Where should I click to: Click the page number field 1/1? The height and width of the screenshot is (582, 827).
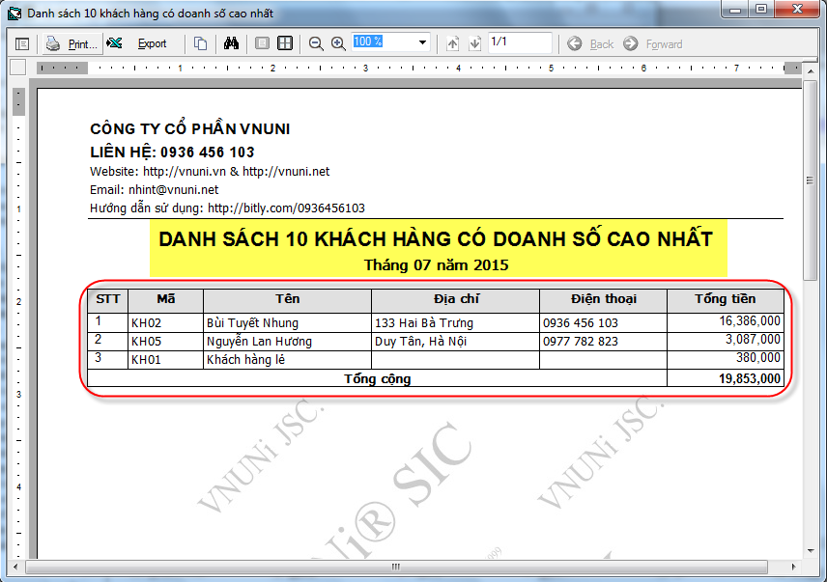[519, 42]
